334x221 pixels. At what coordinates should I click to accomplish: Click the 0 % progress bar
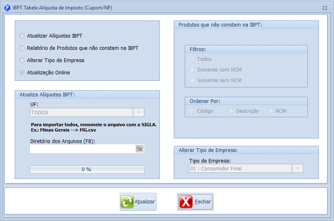click(87, 170)
